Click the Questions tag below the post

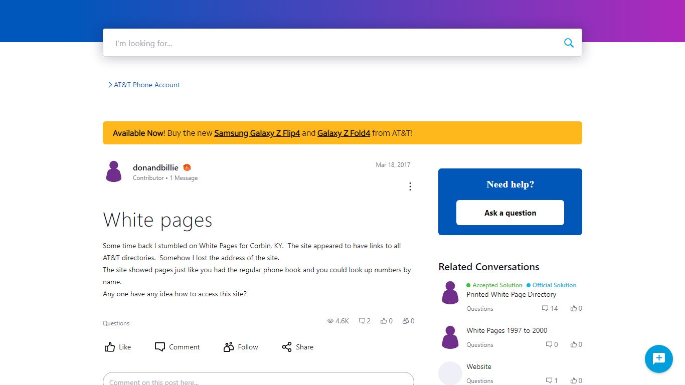pos(116,323)
